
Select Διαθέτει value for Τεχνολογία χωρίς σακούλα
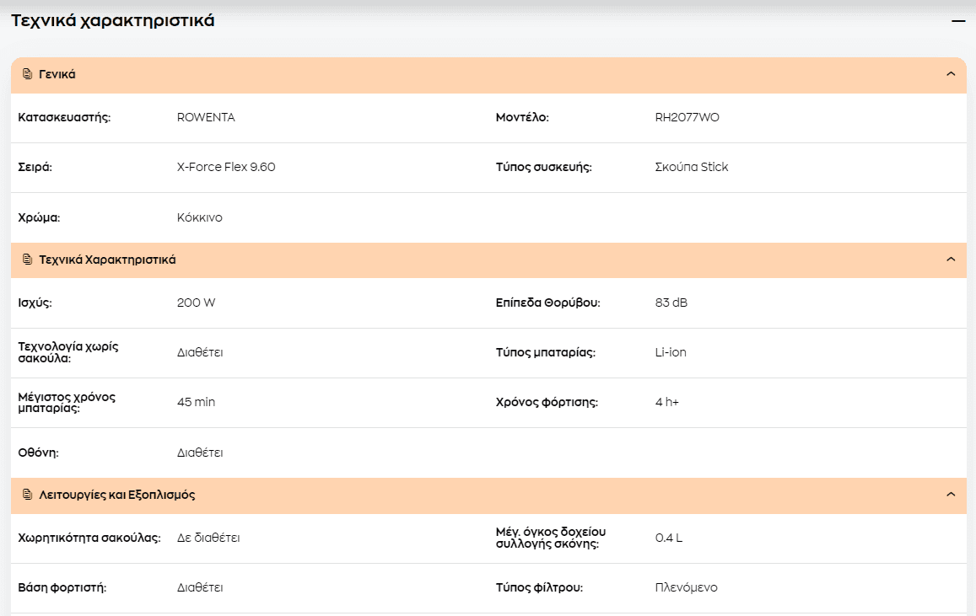pos(200,352)
